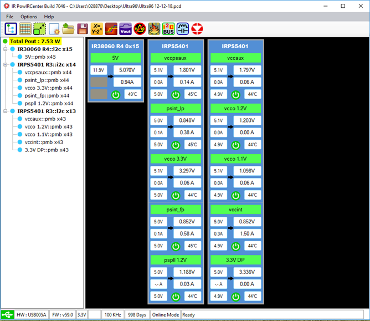Open the colored waveform plot tool
The height and width of the screenshot is (321, 370).
tap(111, 29)
